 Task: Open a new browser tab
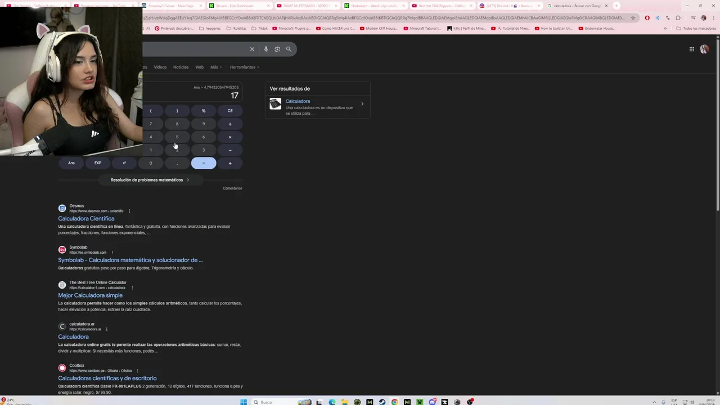pyautogui.click(x=616, y=6)
